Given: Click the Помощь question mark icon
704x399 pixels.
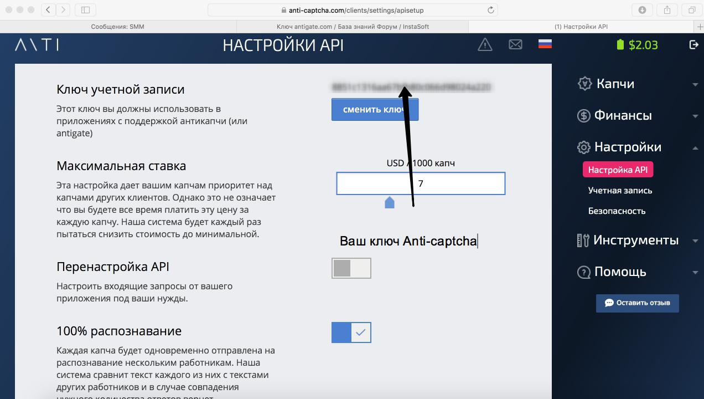Looking at the screenshot, I should coord(584,272).
